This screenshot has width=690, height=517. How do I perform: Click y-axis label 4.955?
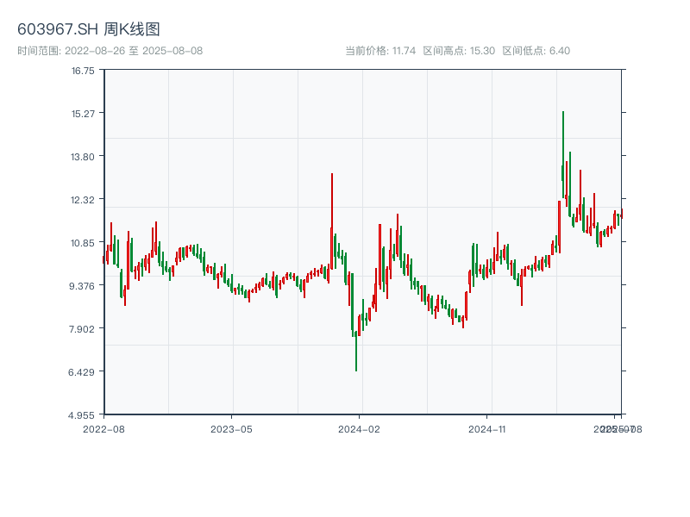pos(81,415)
